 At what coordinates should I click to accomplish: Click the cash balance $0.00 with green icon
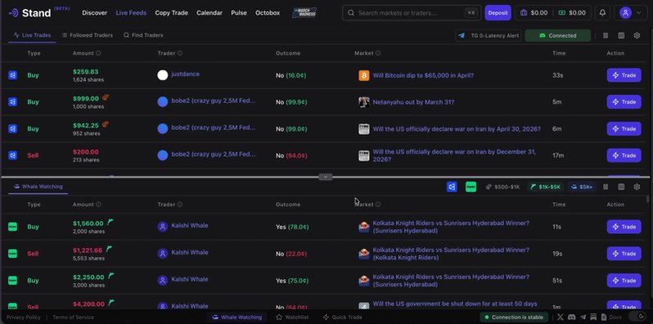tap(572, 13)
